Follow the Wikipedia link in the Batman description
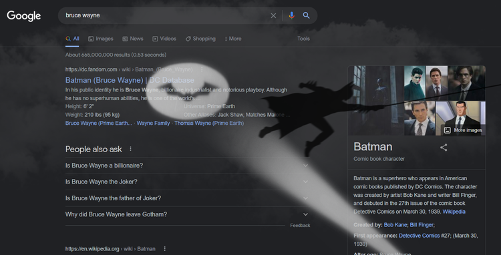 click(x=454, y=212)
